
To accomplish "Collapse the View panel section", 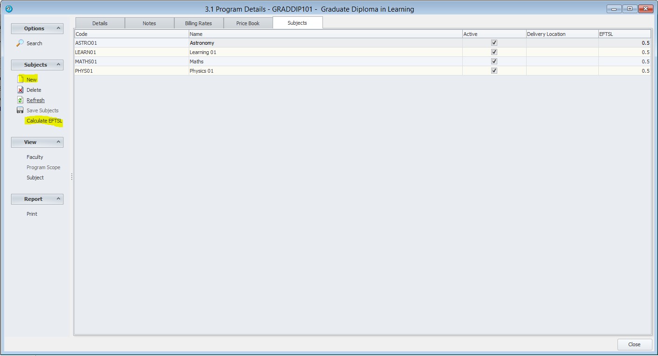I will 58,142.
